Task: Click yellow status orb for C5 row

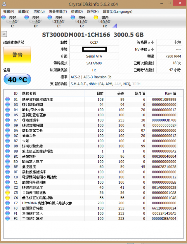Action: (8, 192)
